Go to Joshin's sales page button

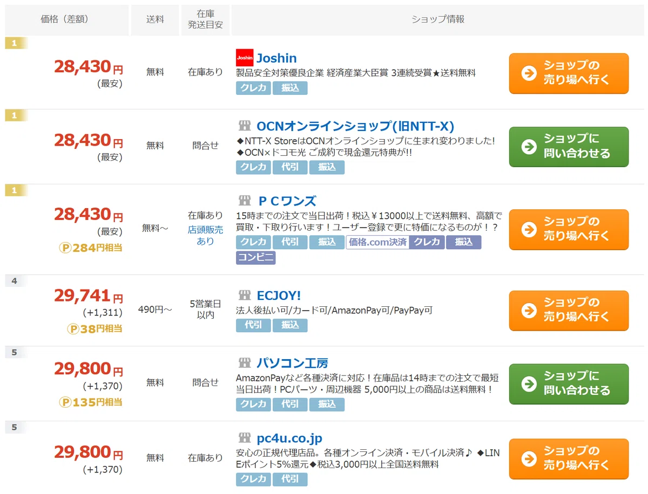[569, 73]
